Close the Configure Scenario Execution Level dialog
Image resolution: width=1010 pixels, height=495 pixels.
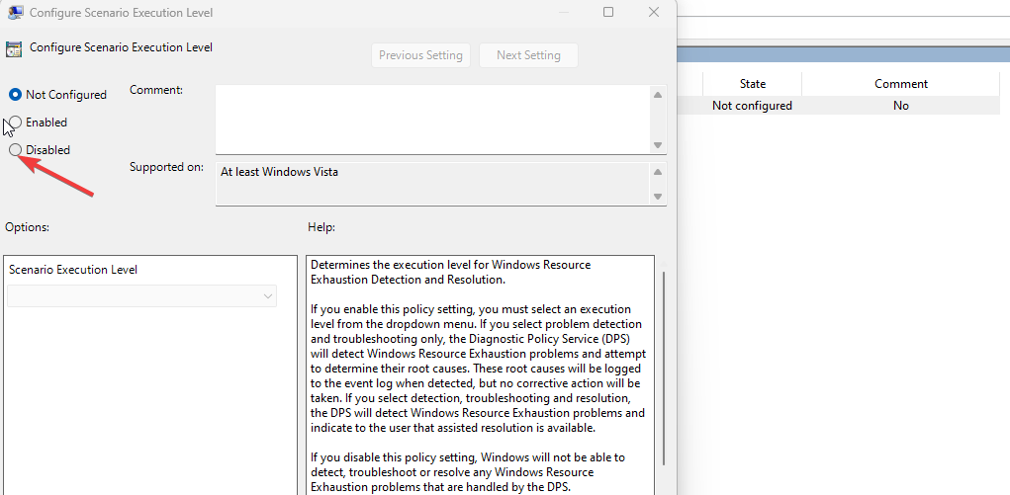[x=653, y=12]
